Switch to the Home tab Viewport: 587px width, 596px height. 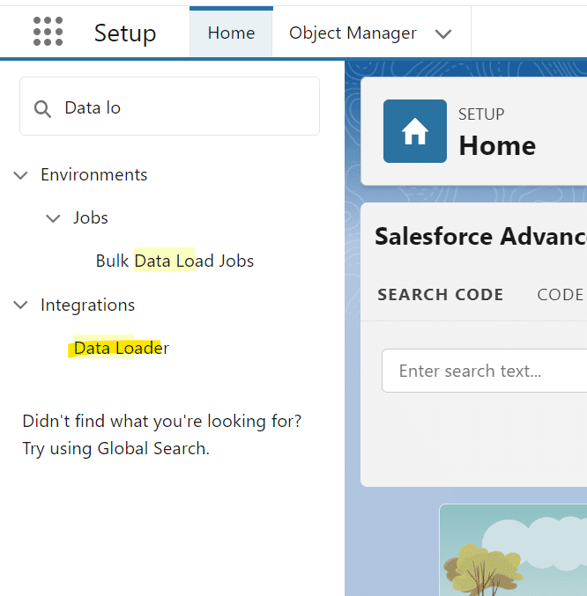pyautogui.click(x=231, y=33)
